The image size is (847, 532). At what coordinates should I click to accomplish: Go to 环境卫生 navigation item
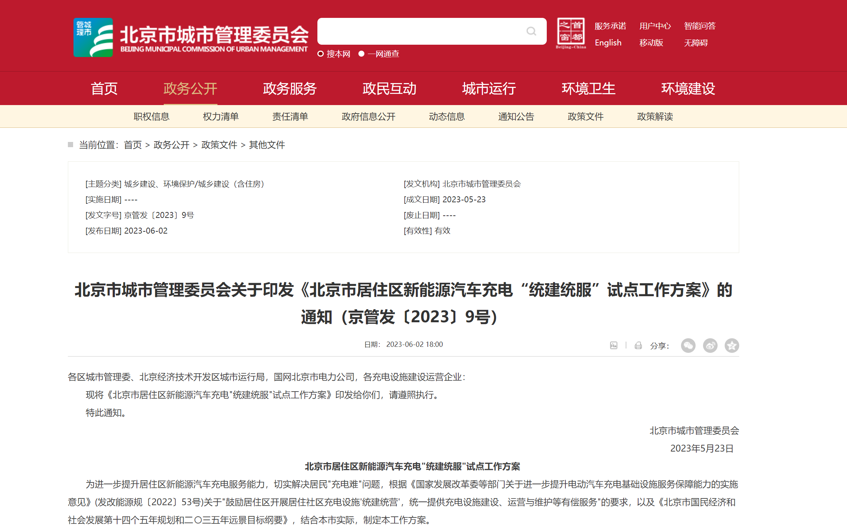coord(589,89)
